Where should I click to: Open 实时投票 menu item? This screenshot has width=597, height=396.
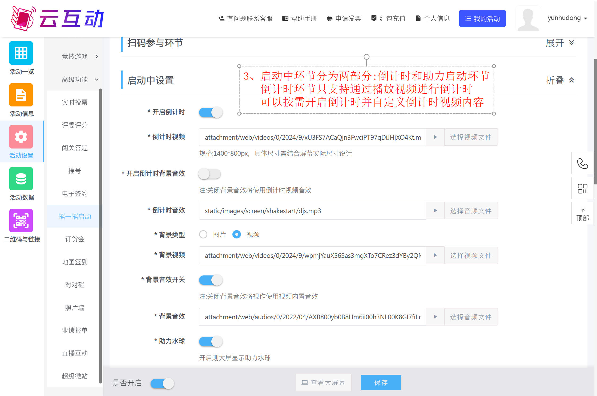click(75, 102)
